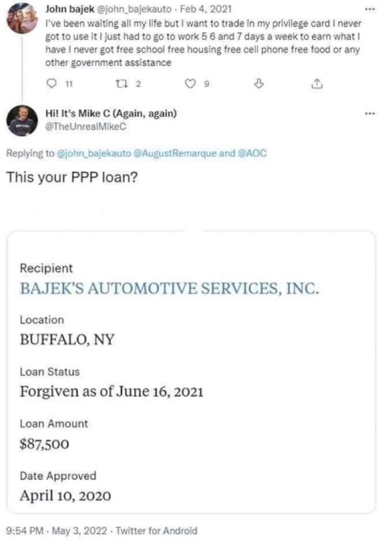Open the BAJEK'S AUTOMOTIVE SERVICES, INC. recipient link
The width and height of the screenshot is (384, 543).
point(169,288)
